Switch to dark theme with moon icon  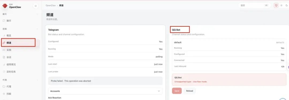coord(287,5)
